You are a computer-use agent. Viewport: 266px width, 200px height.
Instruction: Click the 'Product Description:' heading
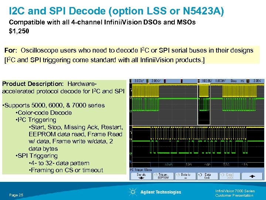(33, 84)
